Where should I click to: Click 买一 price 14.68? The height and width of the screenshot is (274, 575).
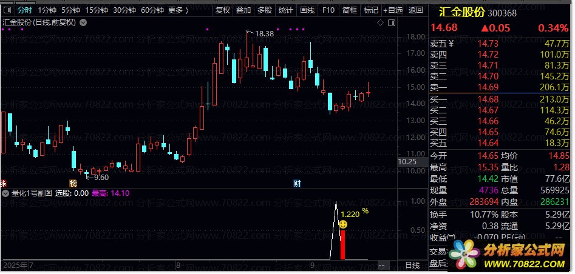(x=488, y=99)
